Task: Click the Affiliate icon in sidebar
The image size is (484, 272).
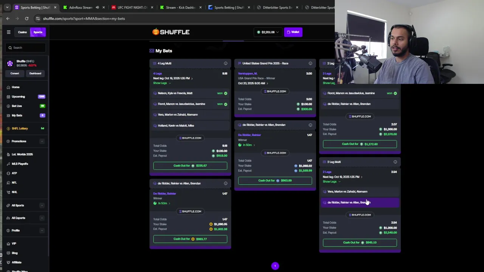Action: 8,263
